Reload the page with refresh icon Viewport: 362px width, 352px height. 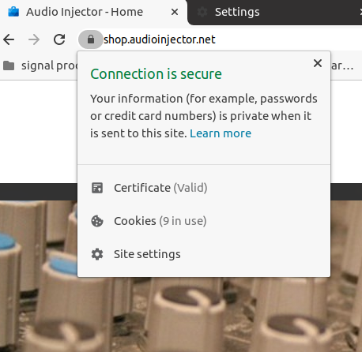(59, 39)
